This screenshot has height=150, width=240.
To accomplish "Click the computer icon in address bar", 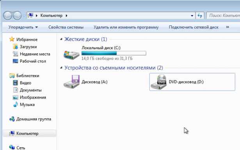I will pos(31,15).
